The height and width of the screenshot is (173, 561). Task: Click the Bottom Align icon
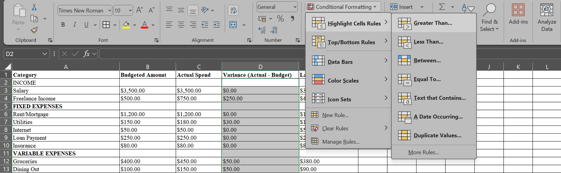(193, 11)
